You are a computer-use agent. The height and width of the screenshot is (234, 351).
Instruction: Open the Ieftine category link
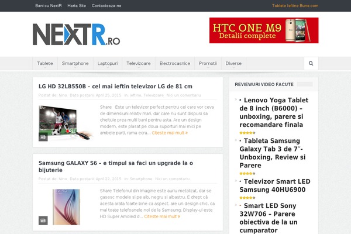(x=136, y=95)
